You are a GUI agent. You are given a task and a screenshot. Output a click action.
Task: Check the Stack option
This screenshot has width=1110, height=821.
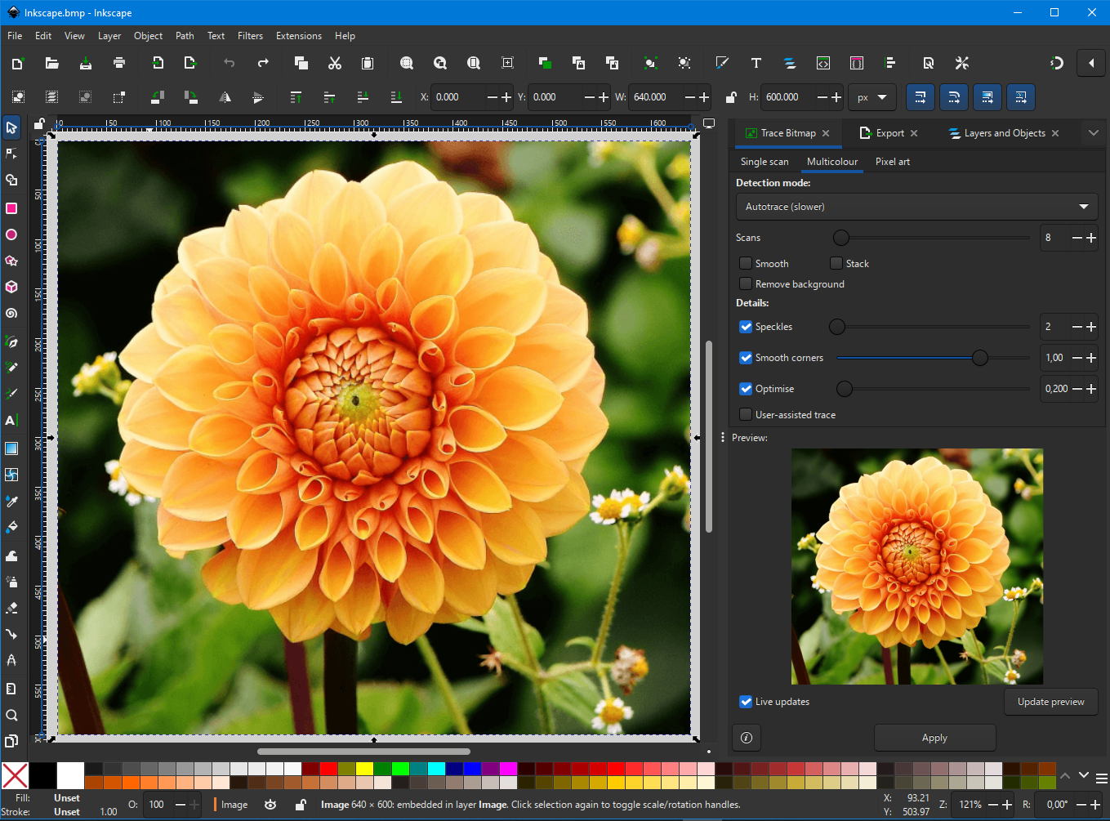pyautogui.click(x=836, y=263)
